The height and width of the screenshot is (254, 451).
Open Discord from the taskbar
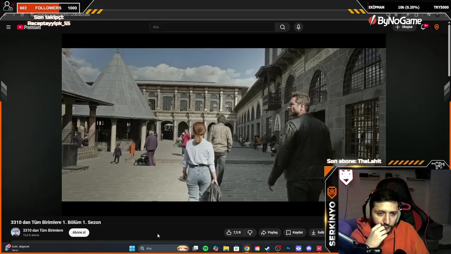coord(309,248)
